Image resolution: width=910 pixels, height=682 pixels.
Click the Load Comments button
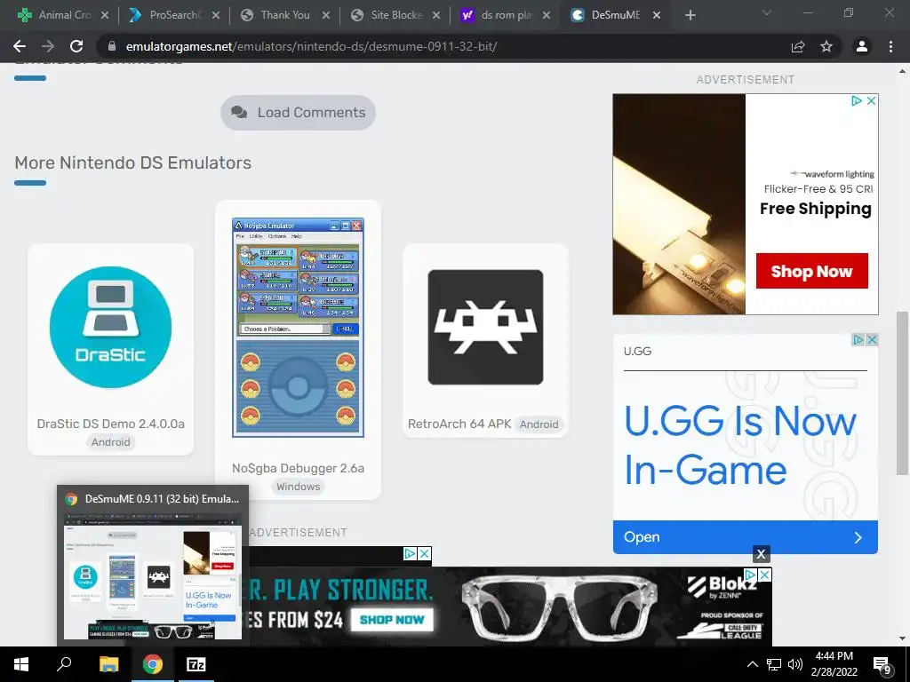pyautogui.click(x=298, y=113)
